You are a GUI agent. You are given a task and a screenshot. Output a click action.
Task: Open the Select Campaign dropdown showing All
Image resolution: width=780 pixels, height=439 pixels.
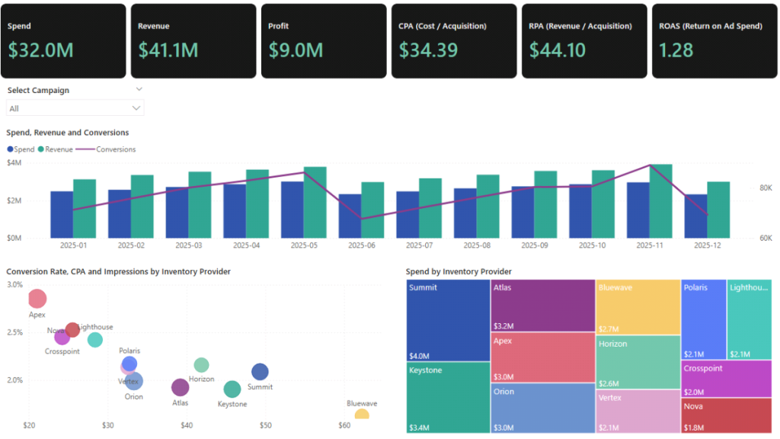click(x=75, y=107)
